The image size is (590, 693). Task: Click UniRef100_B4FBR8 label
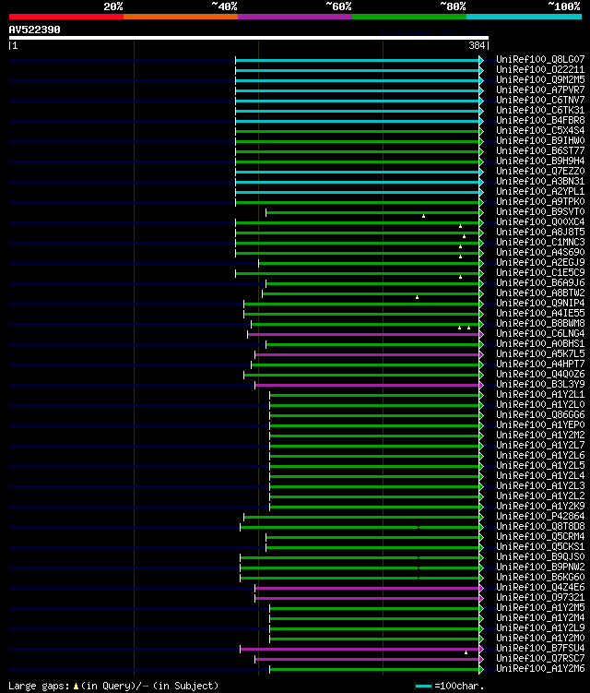540,120
